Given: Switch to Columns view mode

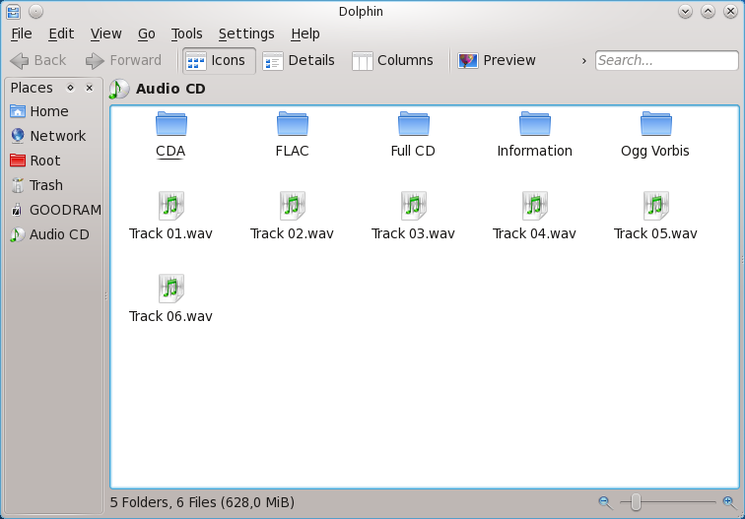Looking at the screenshot, I should (393, 61).
